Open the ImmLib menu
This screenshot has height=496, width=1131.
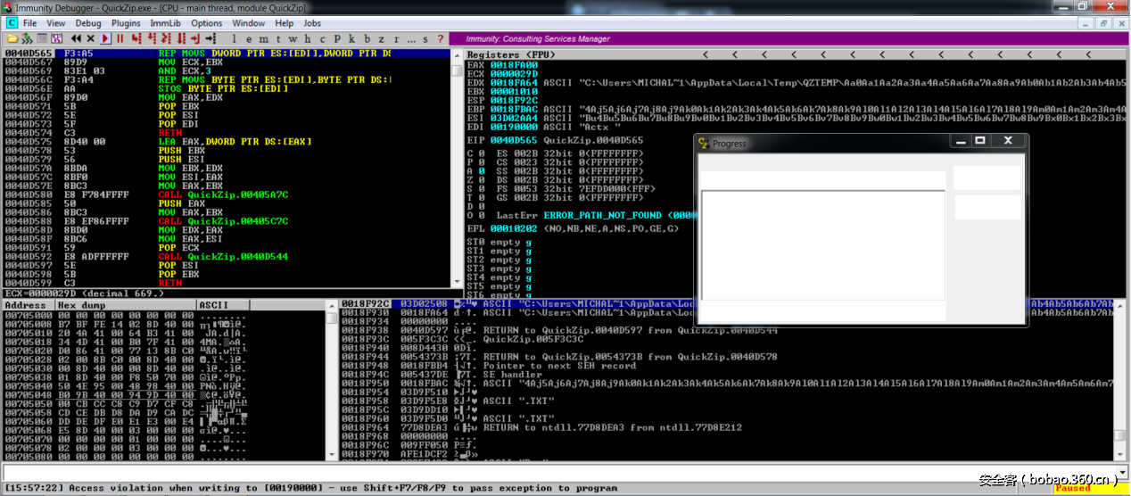(165, 23)
